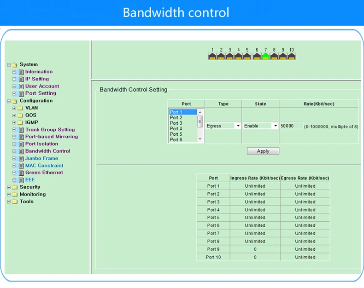Screen dimensions: 364x288
Task: Expand the Monitoring tree node
Action: [x=9, y=195]
